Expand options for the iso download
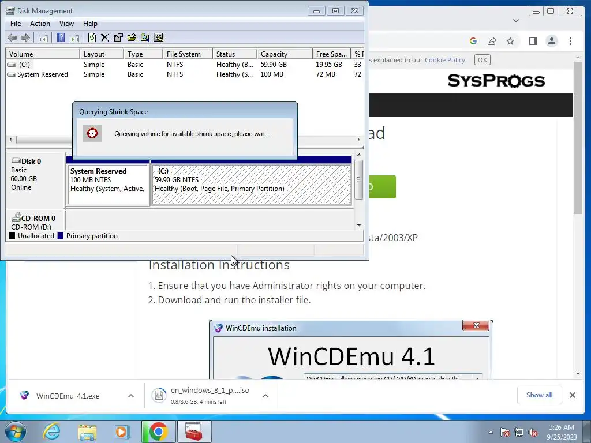The width and height of the screenshot is (591, 443). (265, 396)
